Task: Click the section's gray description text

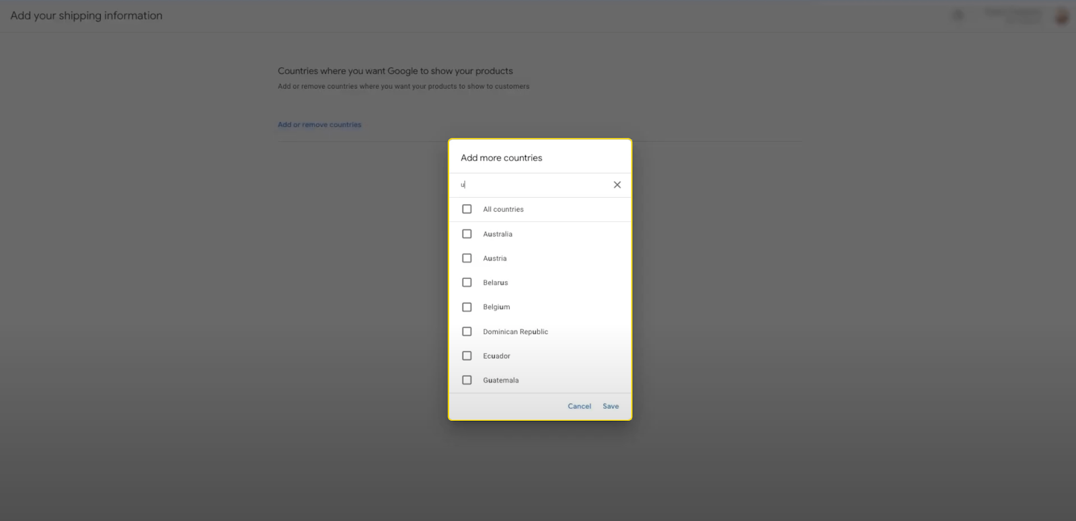Action: click(x=403, y=86)
